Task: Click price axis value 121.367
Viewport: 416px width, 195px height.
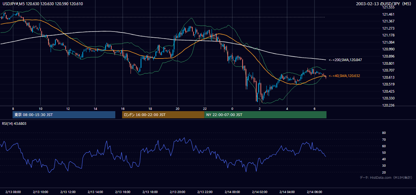Action: point(388,21)
